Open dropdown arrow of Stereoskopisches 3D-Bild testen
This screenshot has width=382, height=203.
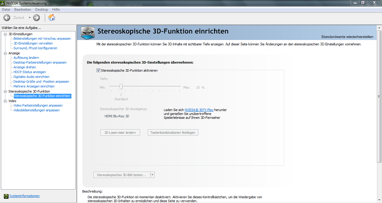[152, 175]
